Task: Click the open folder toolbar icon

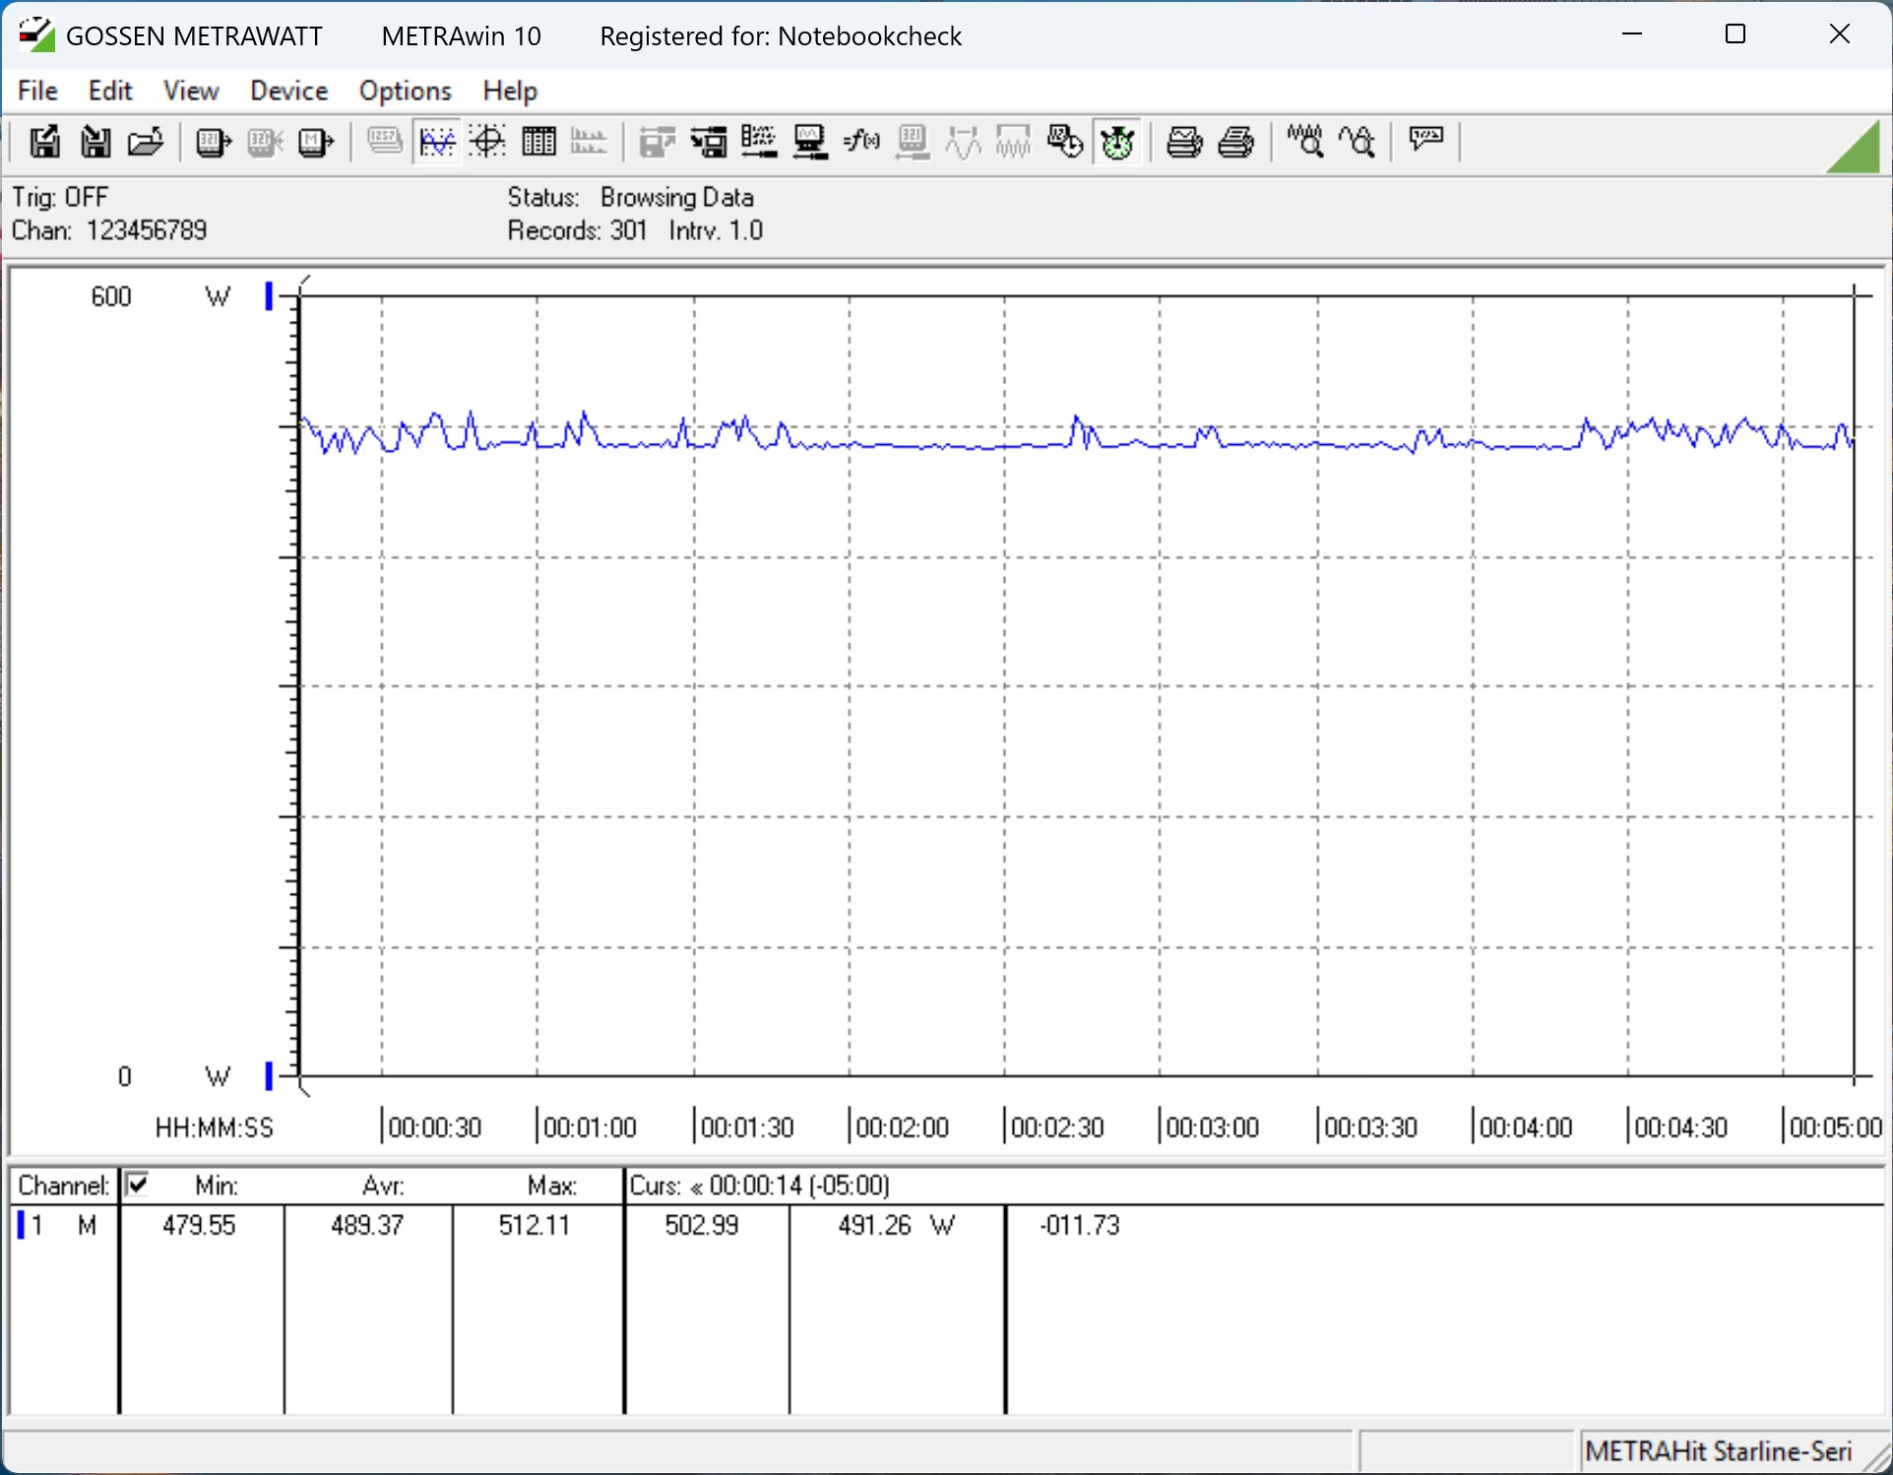Action: click(x=146, y=142)
